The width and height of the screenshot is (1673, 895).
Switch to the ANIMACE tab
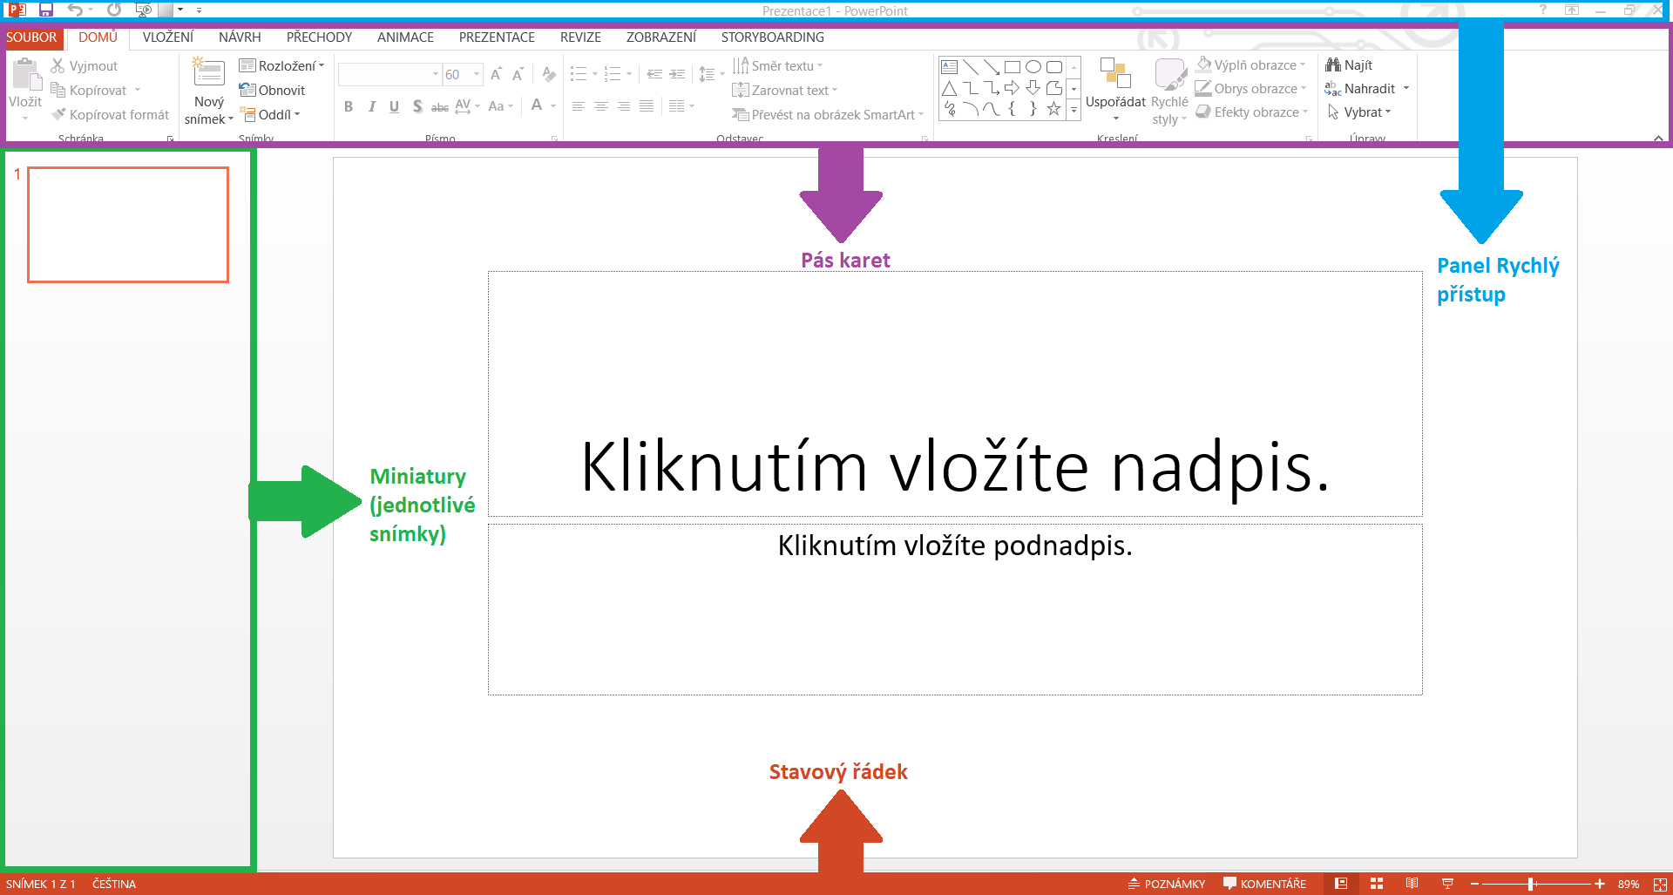point(405,37)
